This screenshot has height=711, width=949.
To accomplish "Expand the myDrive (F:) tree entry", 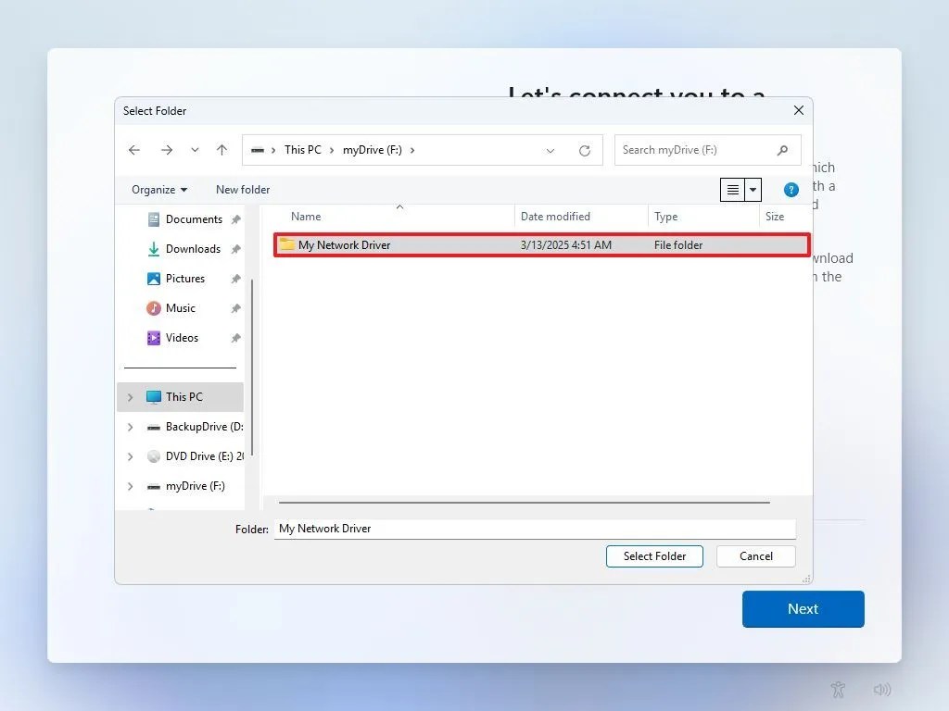I will [130, 486].
